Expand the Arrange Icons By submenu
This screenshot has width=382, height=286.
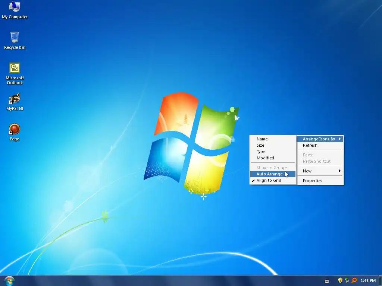click(320, 139)
